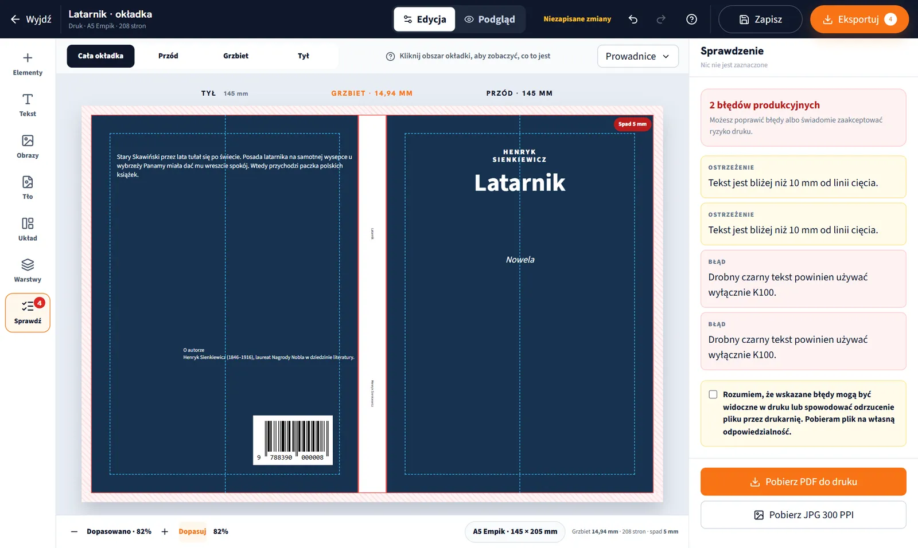Click the white spine area

coord(372,304)
